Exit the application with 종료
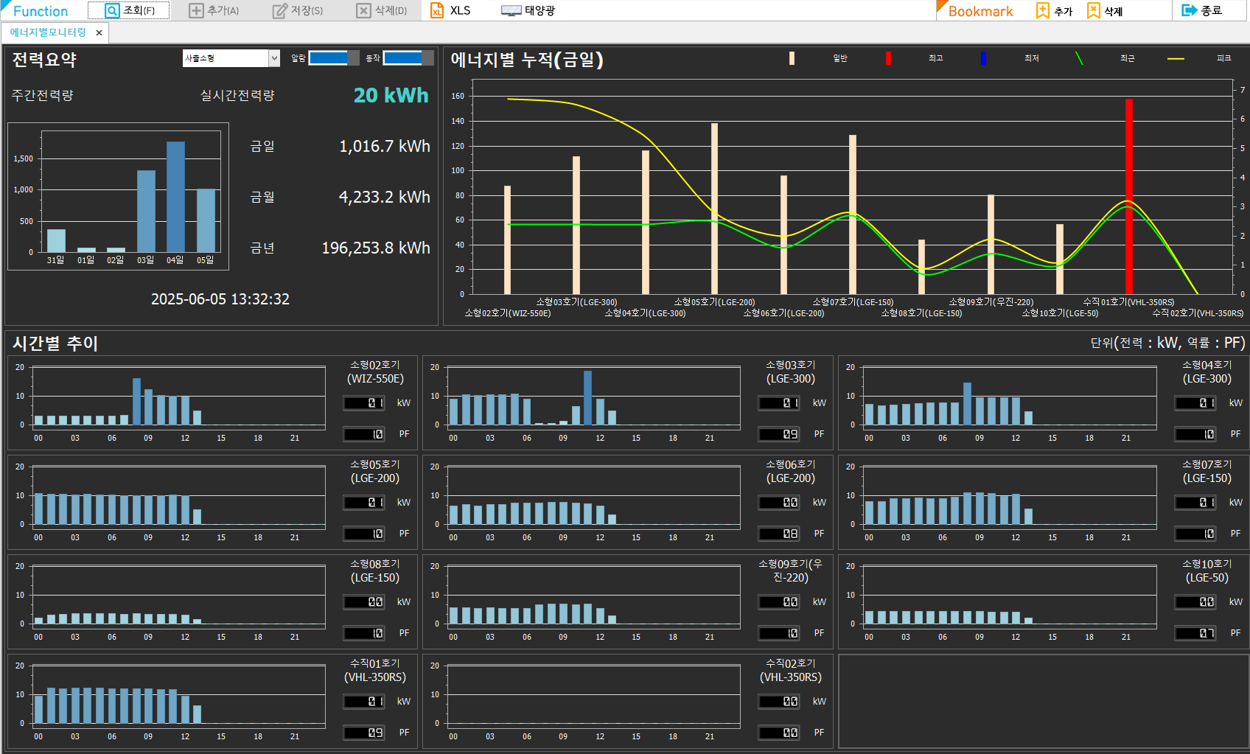 click(x=1202, y=10)
